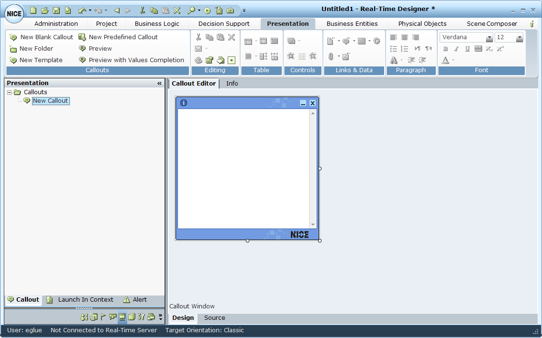The image size is (542, 338).
Task: Toggle Italic formatting in Font group
Action: coord(456,49)
